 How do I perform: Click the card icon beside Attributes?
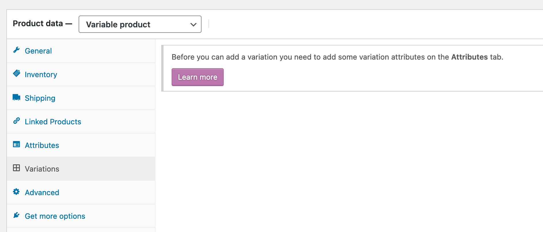(x=16, y=144)
